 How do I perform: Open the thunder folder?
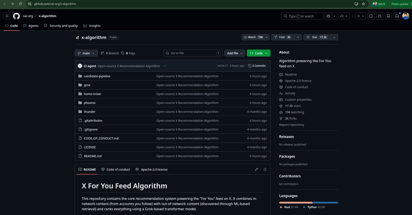tap(90, 112)
